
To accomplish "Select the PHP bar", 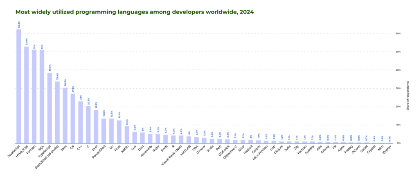I will click(x=96, y=126).
